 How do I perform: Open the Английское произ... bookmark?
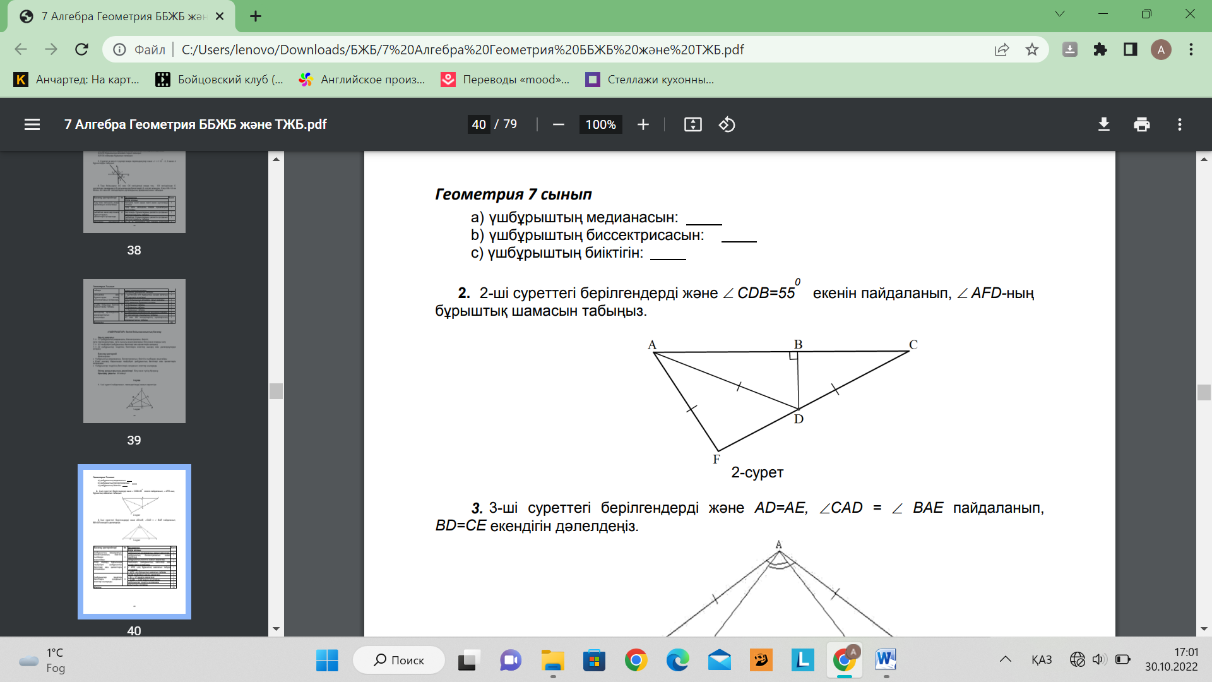pos(362,80)
